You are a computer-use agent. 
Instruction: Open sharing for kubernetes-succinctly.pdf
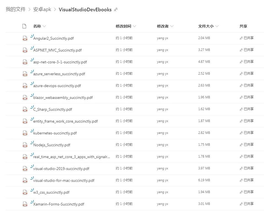tap(247, 133)
